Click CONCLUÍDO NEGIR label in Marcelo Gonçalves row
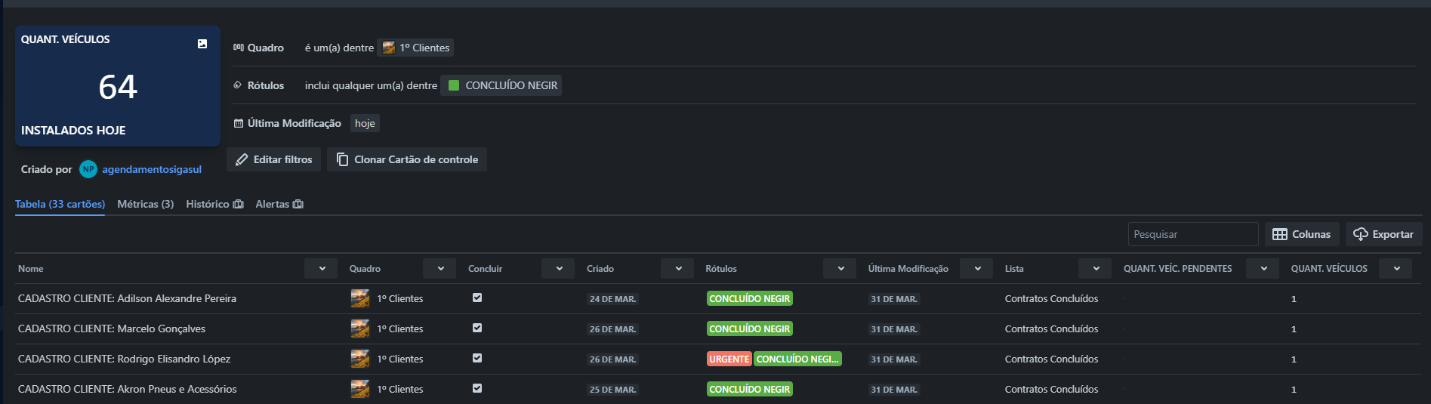This screenshot has height=404, width=1431. coord(750,328)
